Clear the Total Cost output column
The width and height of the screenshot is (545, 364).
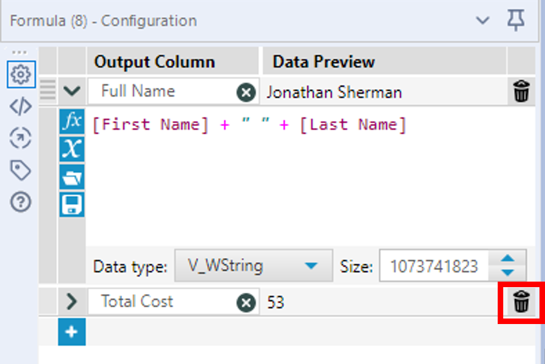(246, 303)
